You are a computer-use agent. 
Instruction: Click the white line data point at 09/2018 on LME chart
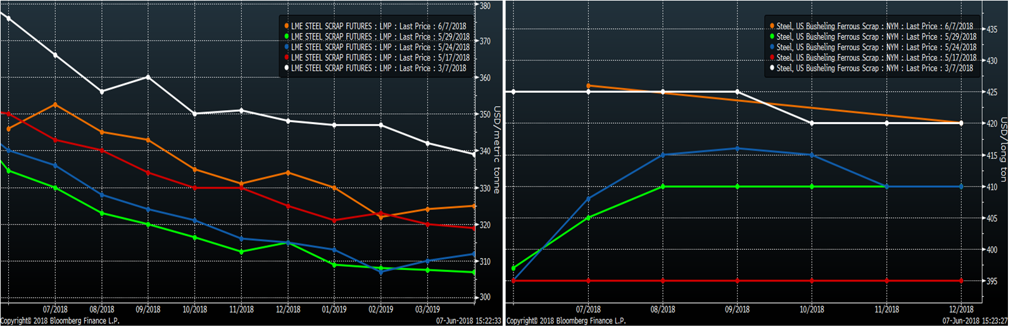coord(148,77)
